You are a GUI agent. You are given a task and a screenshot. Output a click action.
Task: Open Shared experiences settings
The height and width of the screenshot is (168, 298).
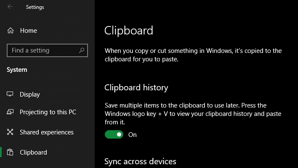click(x=47, y=132)
